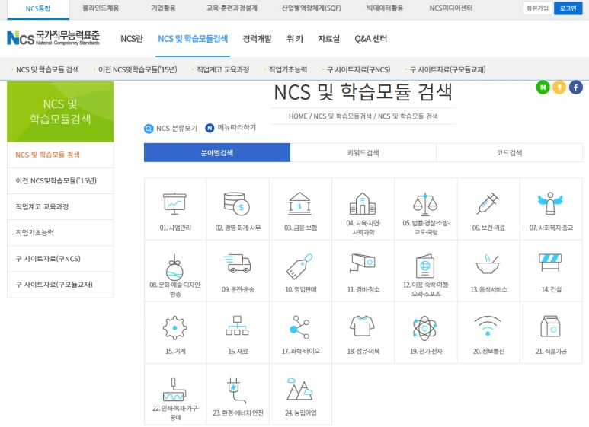Open sidebar item 직업계고 교육과정
This screenshot has height=427, width=589.
tap(60, 207)
